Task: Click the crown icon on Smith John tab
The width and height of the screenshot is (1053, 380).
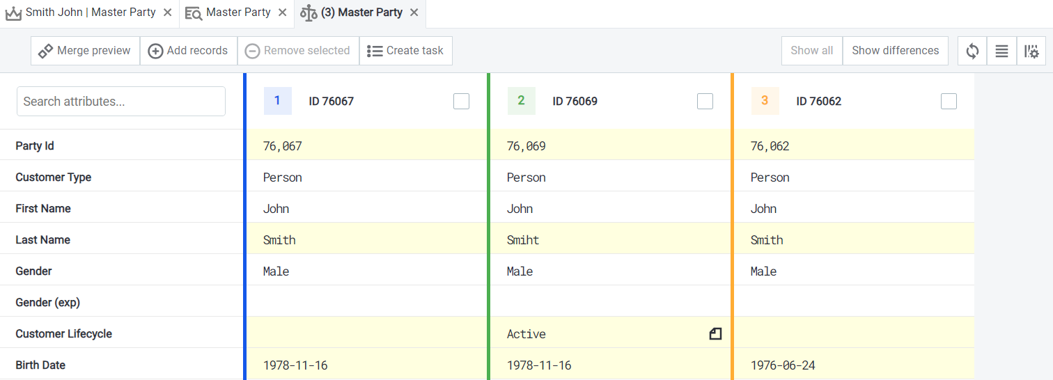Action: click(x=14, y=13)
